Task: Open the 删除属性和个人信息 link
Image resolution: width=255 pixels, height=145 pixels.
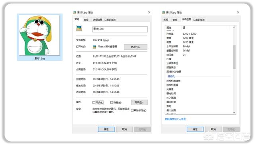Action: pyautogui.click(x=175, y=119)
